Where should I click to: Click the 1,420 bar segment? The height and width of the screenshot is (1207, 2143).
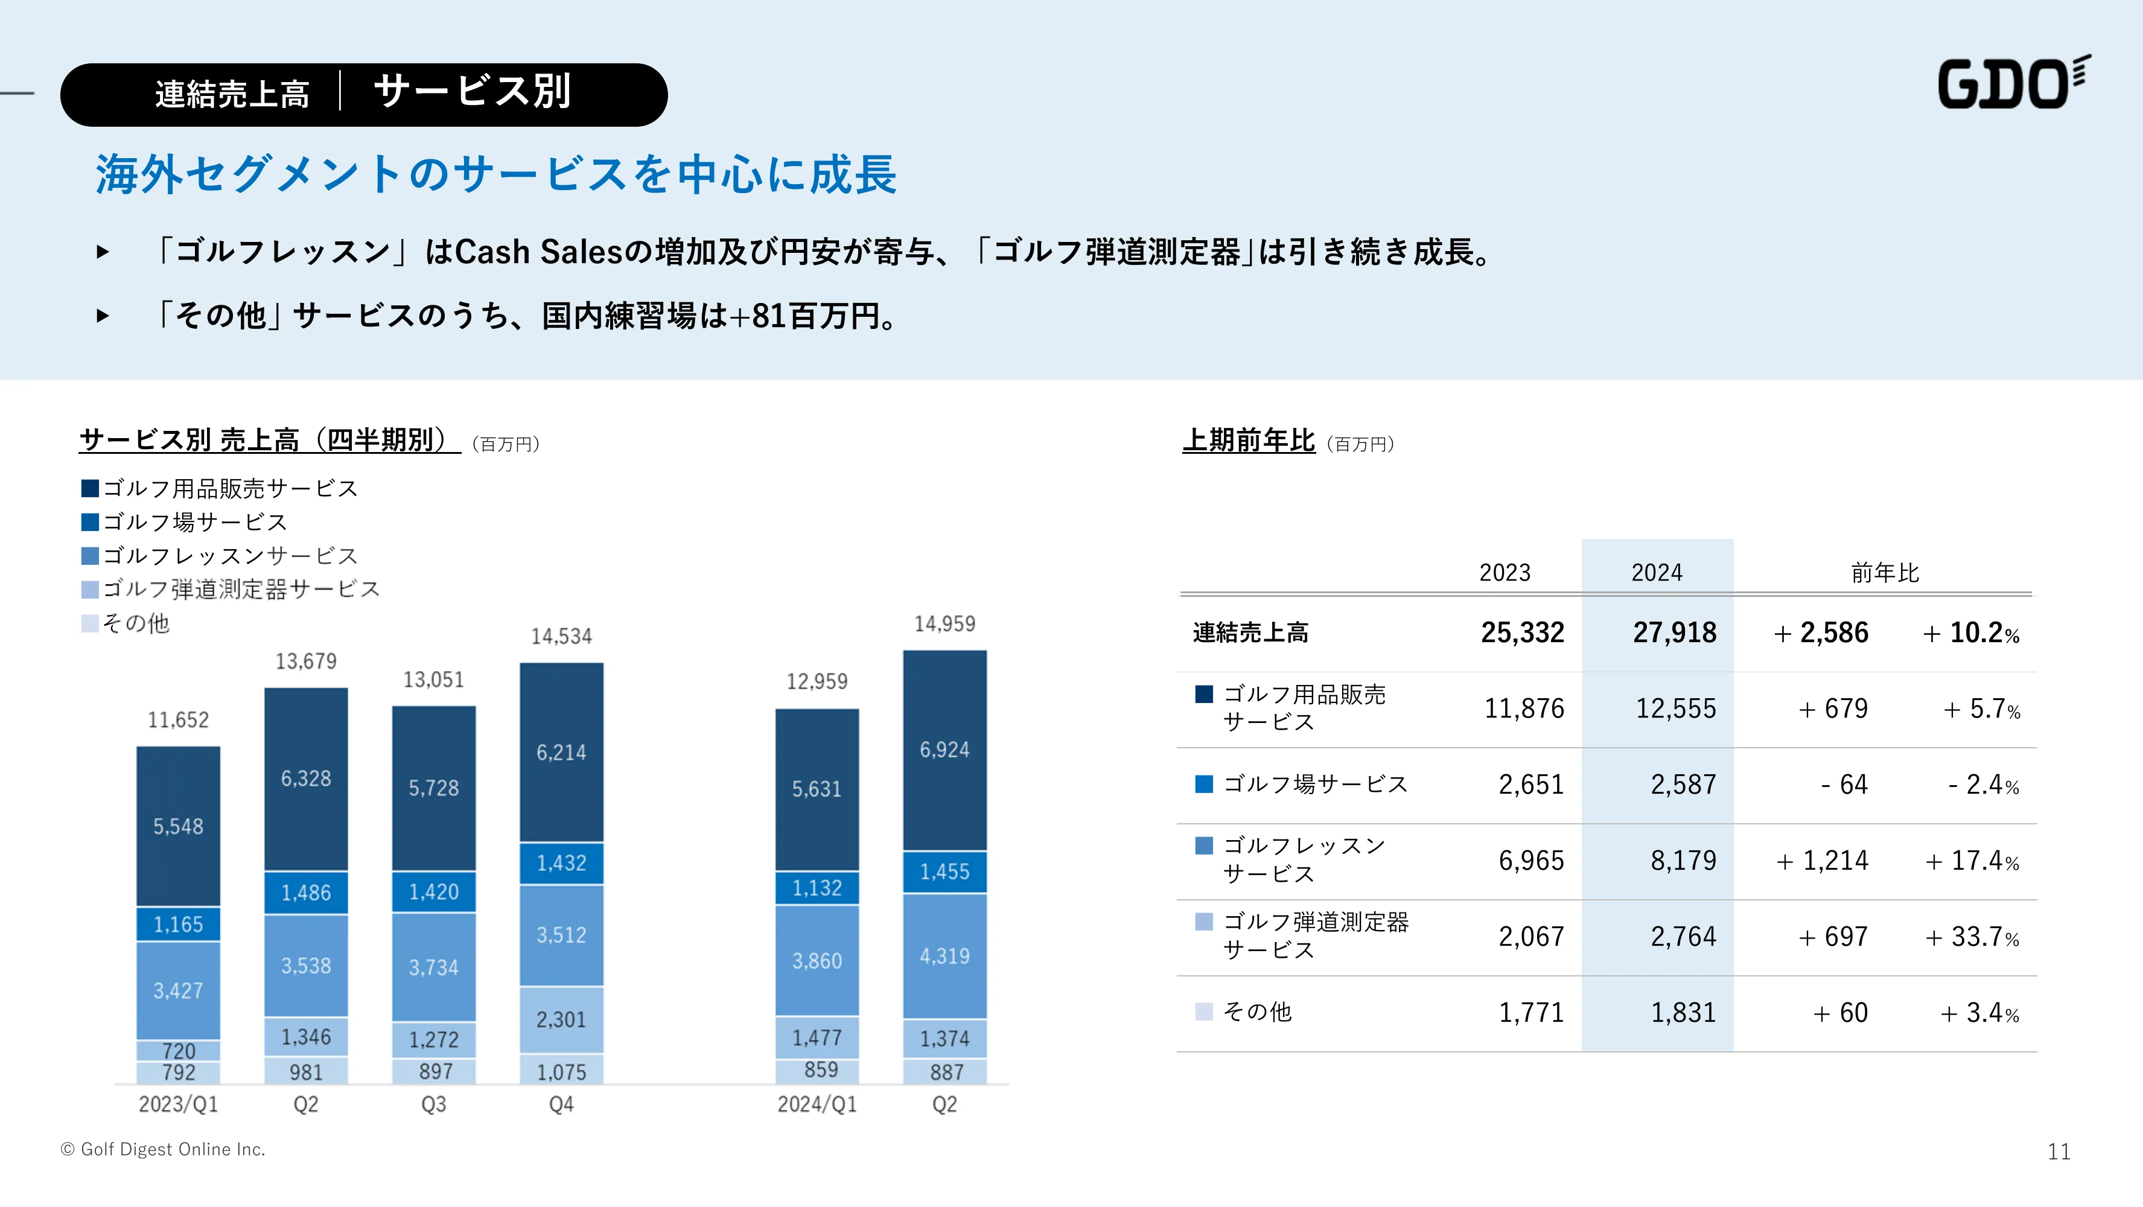(433, 892)
